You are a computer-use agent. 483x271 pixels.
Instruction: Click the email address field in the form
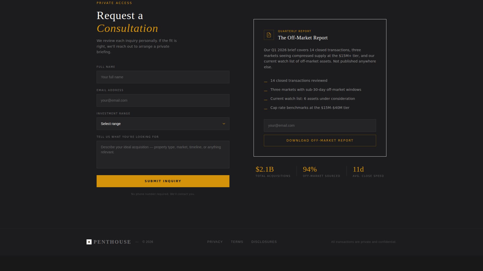[x=163, y=100]
